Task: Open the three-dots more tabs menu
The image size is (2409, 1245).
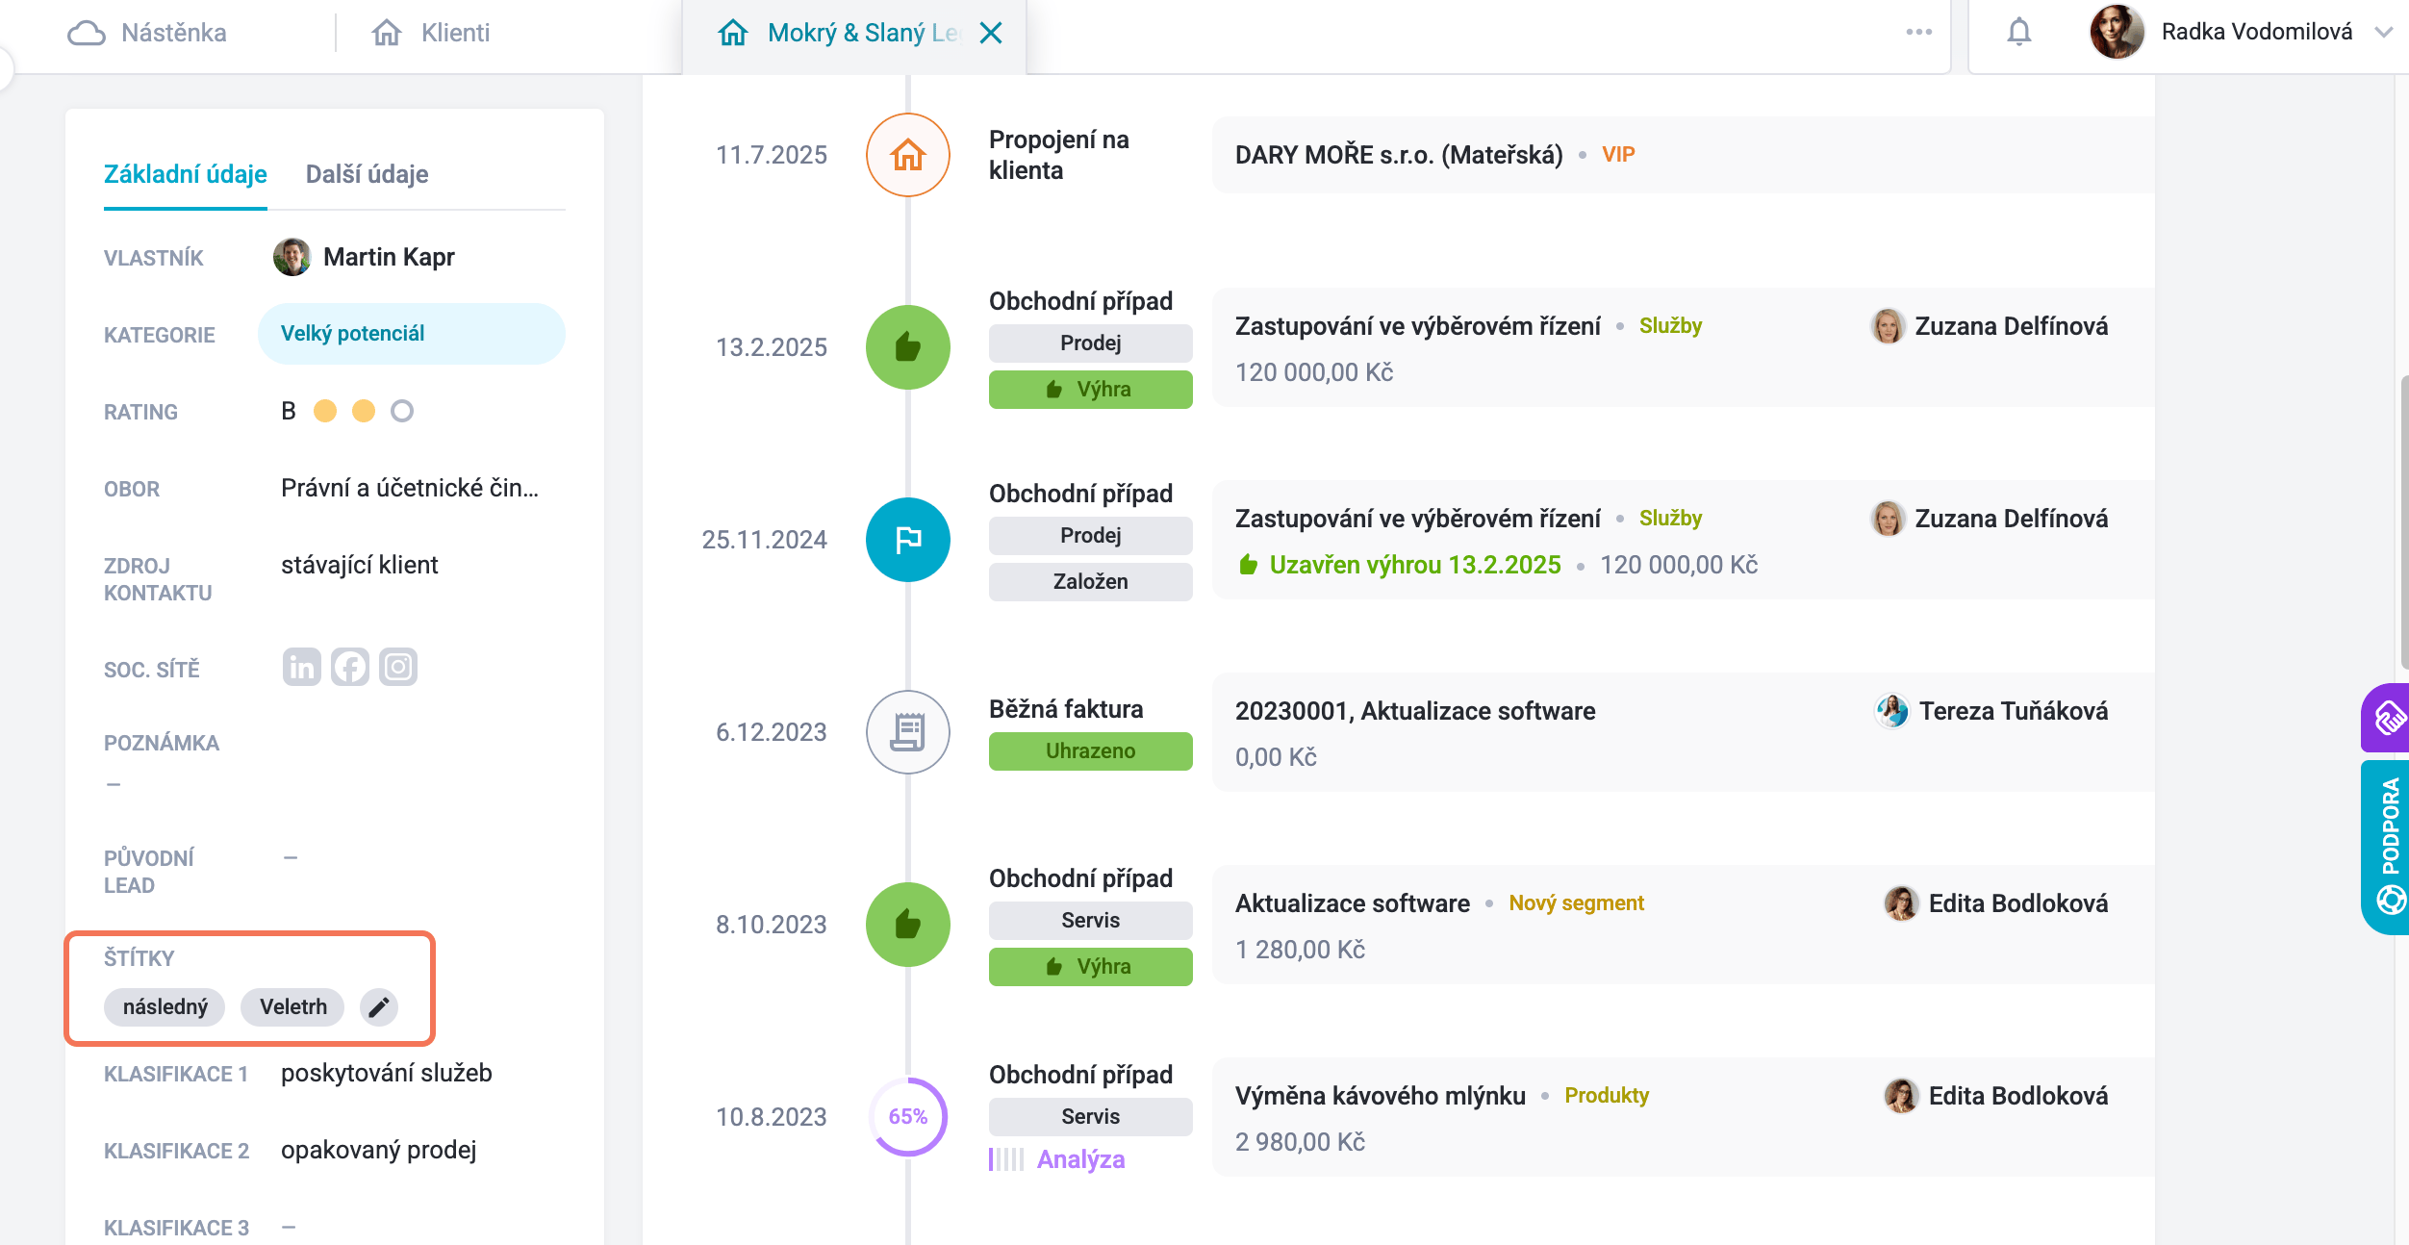Action: pyautogui.click(x=1918, y=32)
